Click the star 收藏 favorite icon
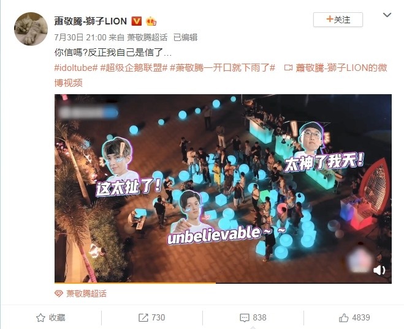Viewport: 404px width, 329px height. pyautogui.click(x=40, y=318)
